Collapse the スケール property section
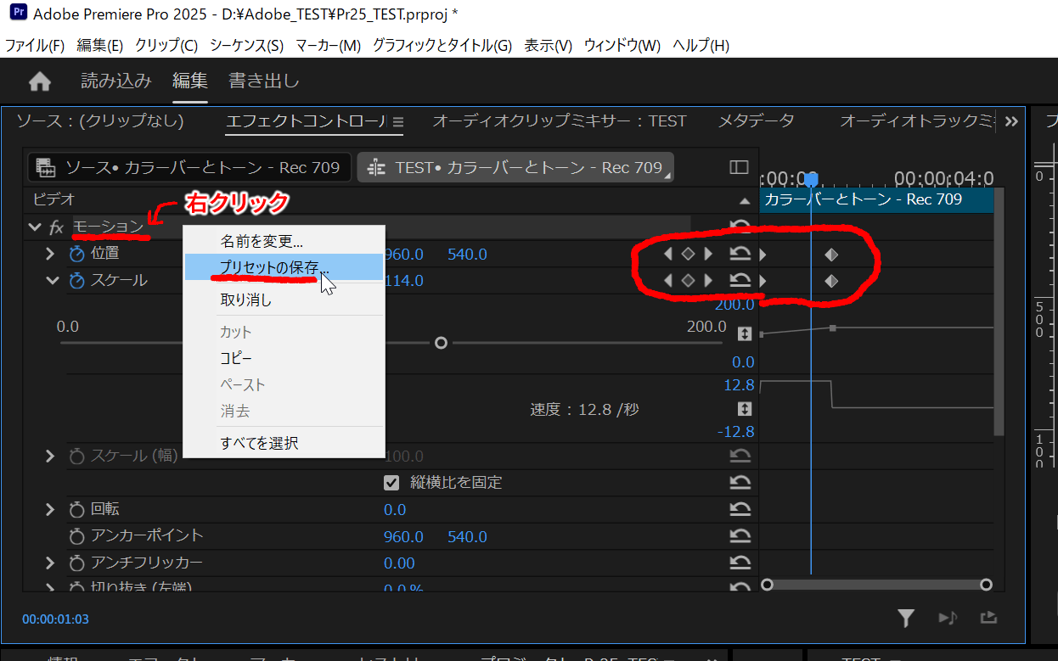This screenshot has width=1058, height=661. point(53,280)
